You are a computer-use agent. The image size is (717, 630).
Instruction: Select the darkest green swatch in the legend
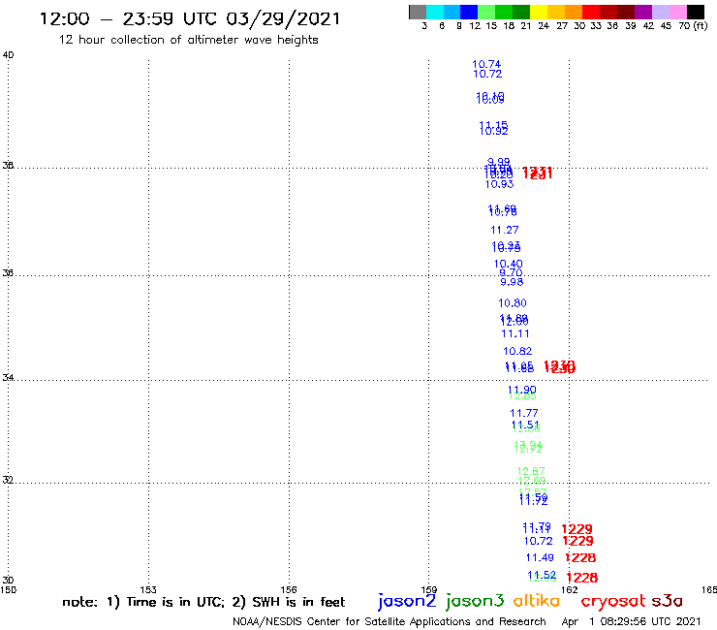coord(521,12)
